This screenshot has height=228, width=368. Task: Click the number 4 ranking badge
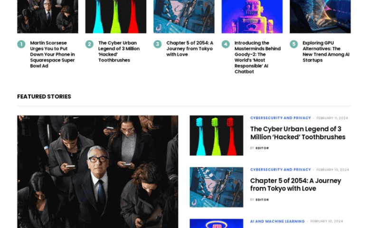tap(226, 44)
